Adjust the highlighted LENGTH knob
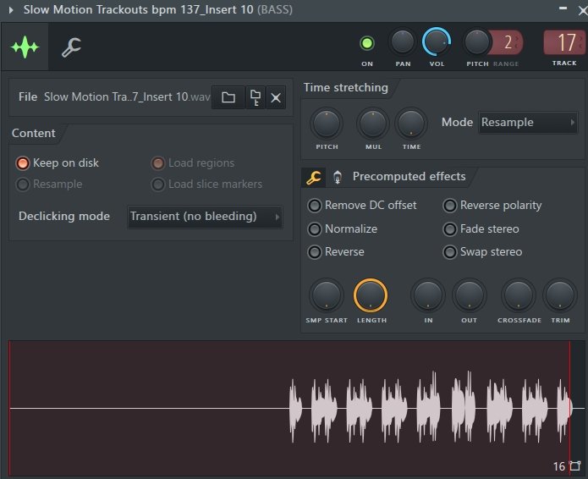This screenshot has width=588, height=479. (371, 295)
